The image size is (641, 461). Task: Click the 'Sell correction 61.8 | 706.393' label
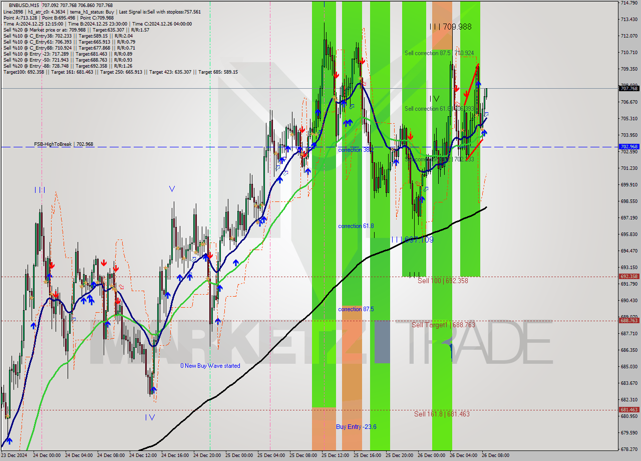click(439, 109)
